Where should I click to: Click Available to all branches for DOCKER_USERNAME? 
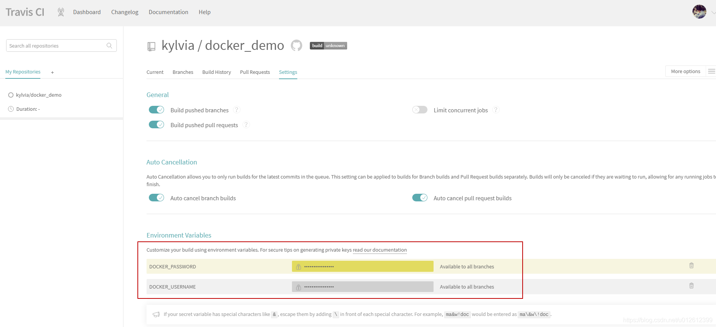click(467, 287)
